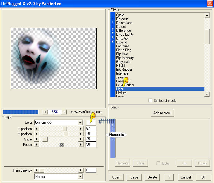Click left arrow of Focus slider

[37, 144]
